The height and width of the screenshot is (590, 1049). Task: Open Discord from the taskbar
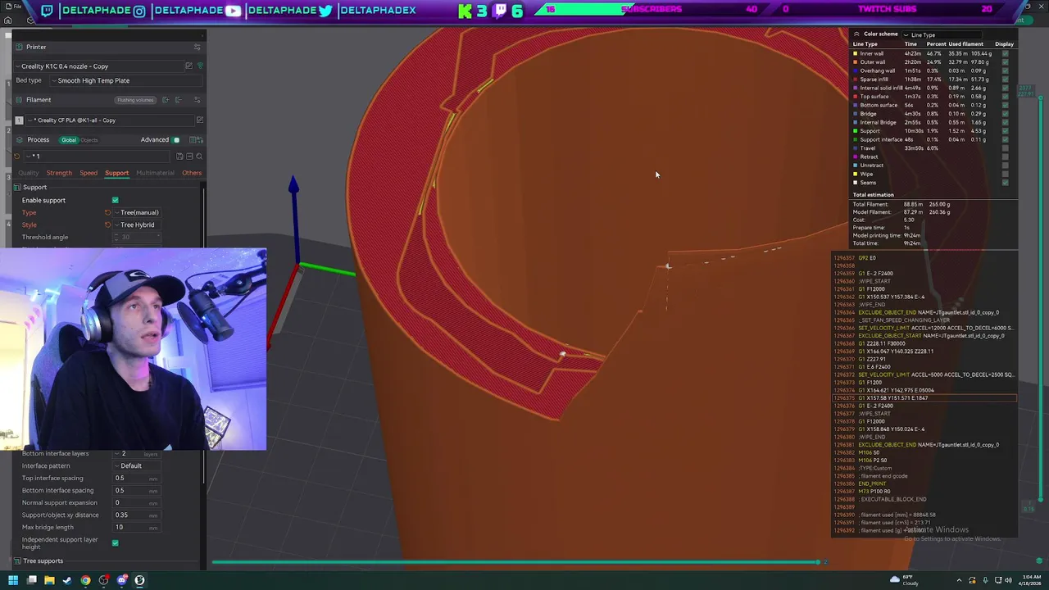pos(121,580)
